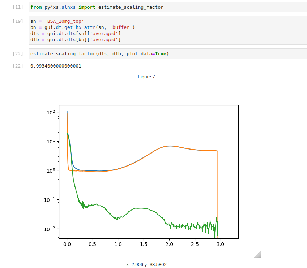Click the x-axis tick label 0.5
Viewport: 307px width, 268px height.
tap(93, 244)
